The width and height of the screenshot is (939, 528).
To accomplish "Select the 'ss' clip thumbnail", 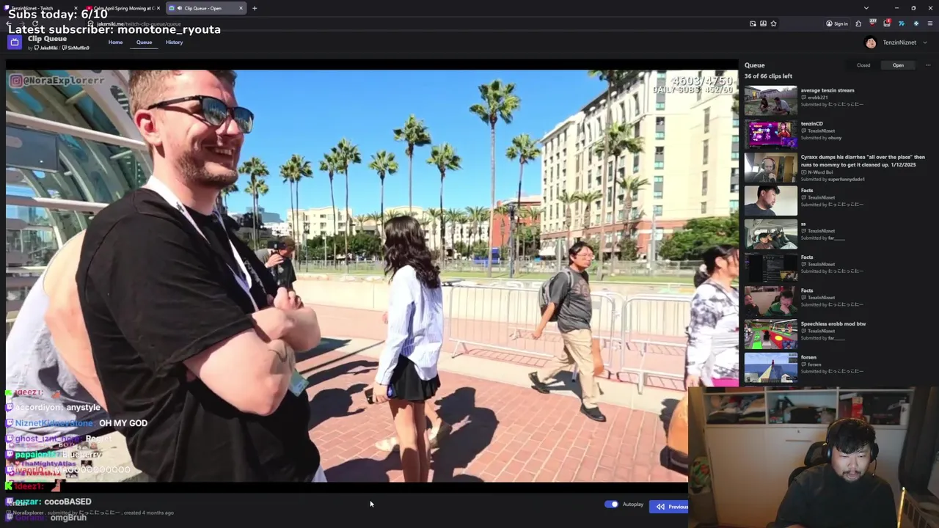I will (770, 235).
